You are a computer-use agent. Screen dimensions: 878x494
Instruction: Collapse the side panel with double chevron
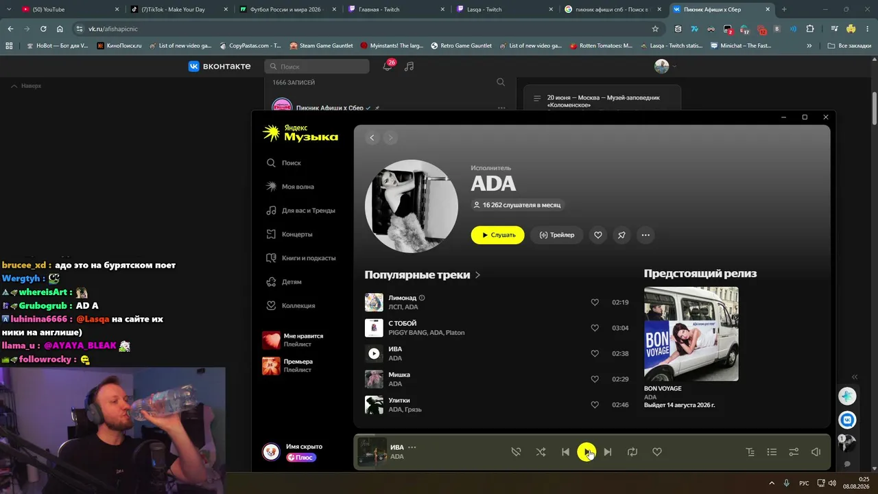855,377
